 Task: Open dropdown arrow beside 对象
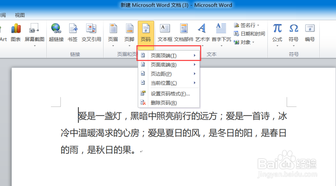pos(253,42)
